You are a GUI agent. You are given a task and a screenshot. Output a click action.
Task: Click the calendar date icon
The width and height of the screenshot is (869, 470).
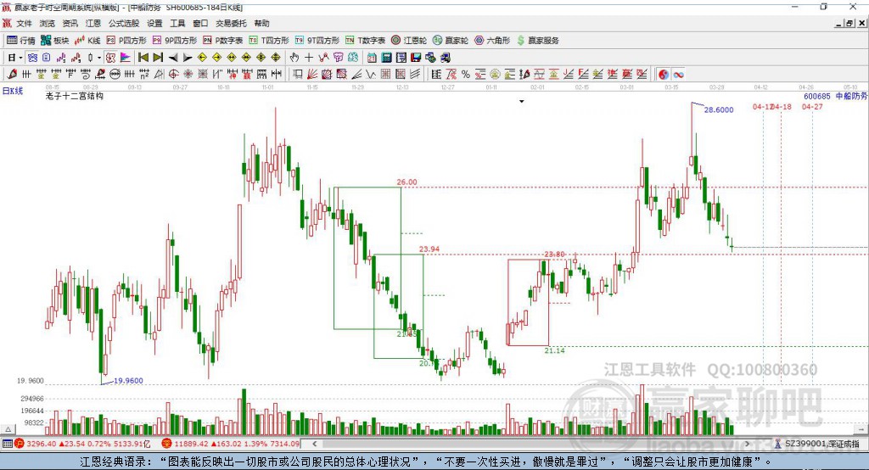pos(372,57)
